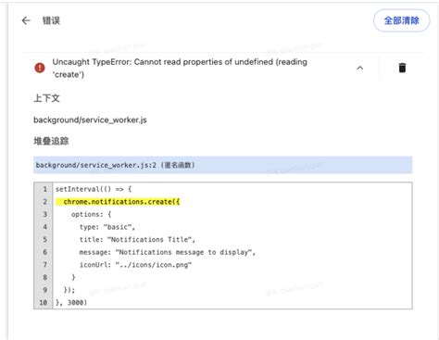Click line number 2 in gutter
439x340 pixels.
tap(45, 202)
